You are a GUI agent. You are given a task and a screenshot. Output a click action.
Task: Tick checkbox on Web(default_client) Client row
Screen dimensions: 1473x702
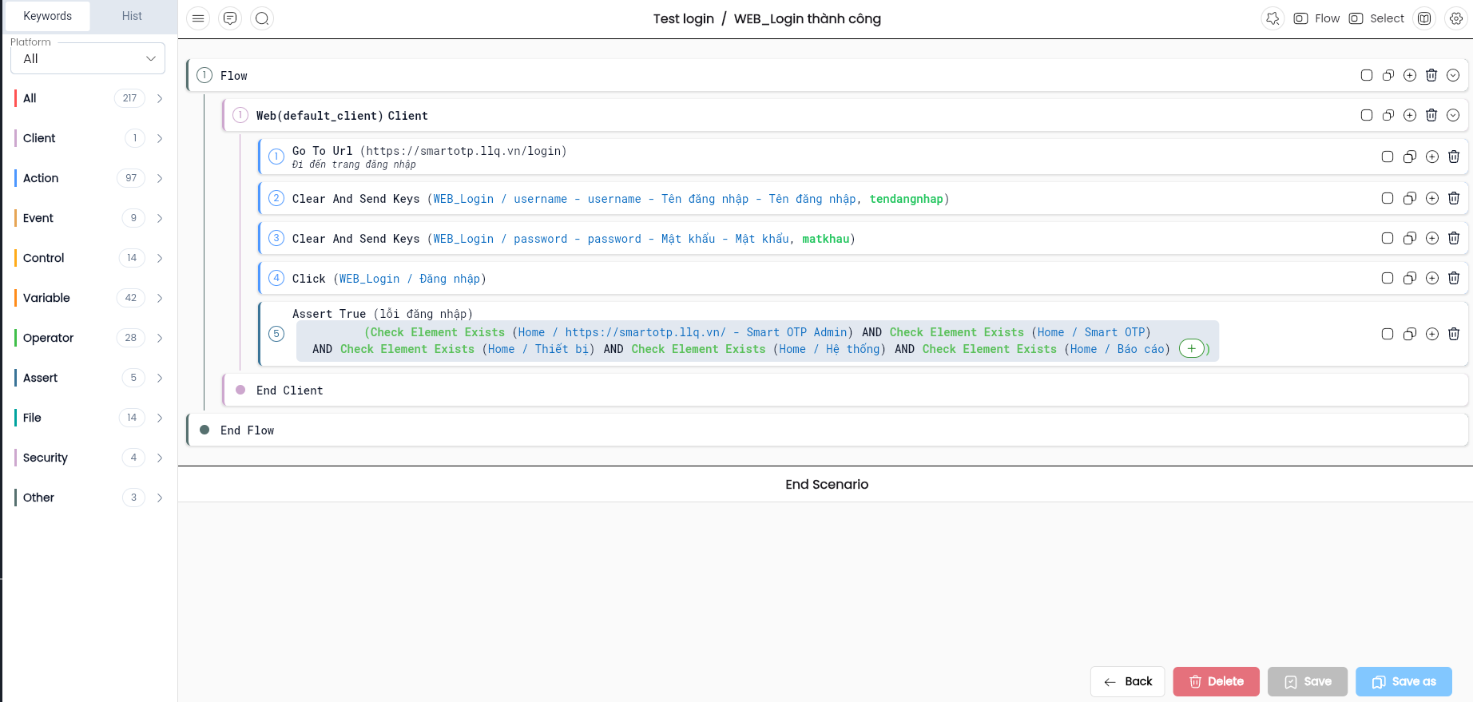[1367, 115]
